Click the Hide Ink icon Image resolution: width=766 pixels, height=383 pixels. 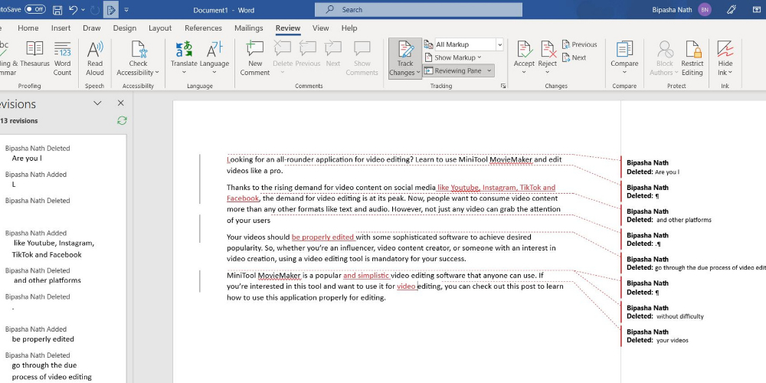click(x=725, y=49)
